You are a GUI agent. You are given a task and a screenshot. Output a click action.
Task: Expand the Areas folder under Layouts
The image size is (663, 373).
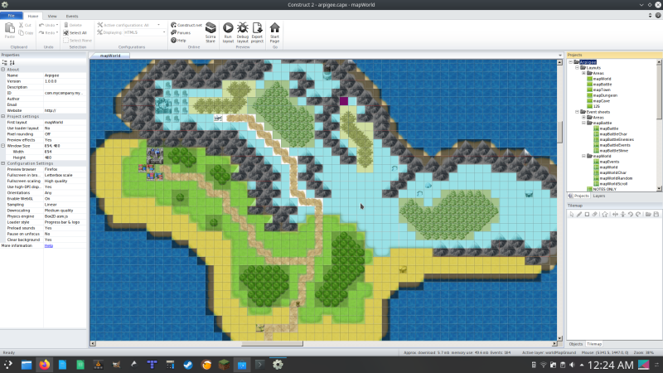pos(583,73)
